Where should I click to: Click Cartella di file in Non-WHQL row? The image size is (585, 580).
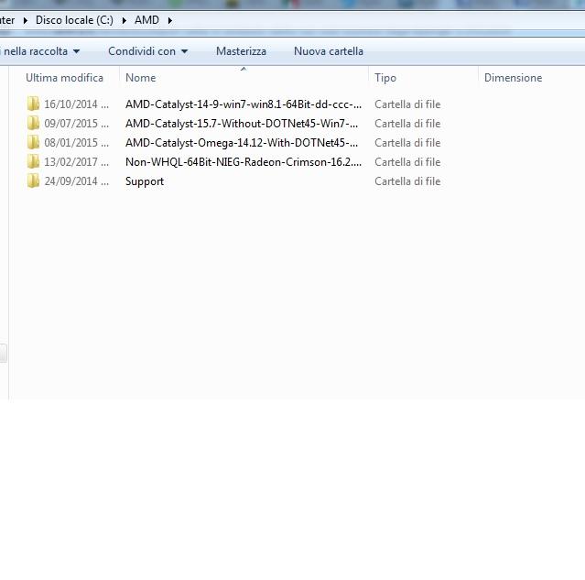pyautogui.click(x=407, y=162)
